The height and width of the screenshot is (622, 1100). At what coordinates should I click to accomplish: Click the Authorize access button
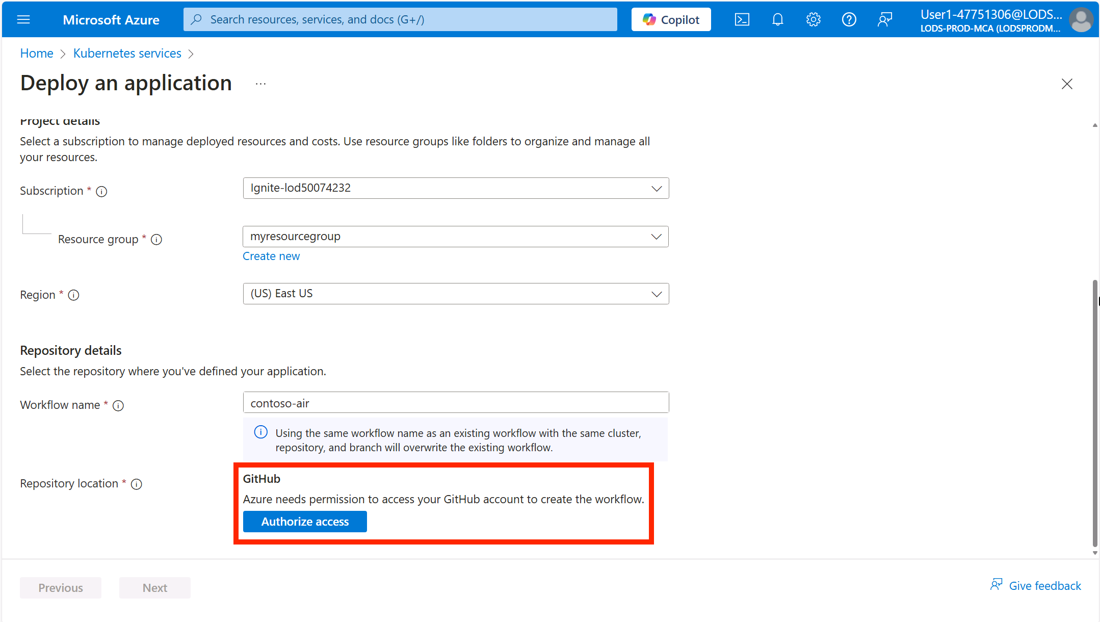305,522
